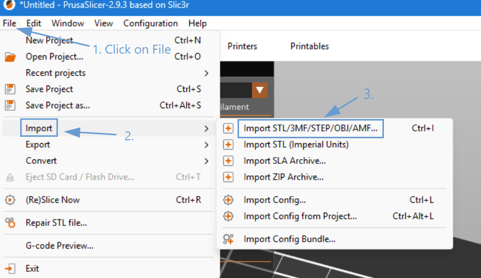Click the round plus icon beside Import Config
The height and width of the screenshot is (278, 481).
point(228,200)
